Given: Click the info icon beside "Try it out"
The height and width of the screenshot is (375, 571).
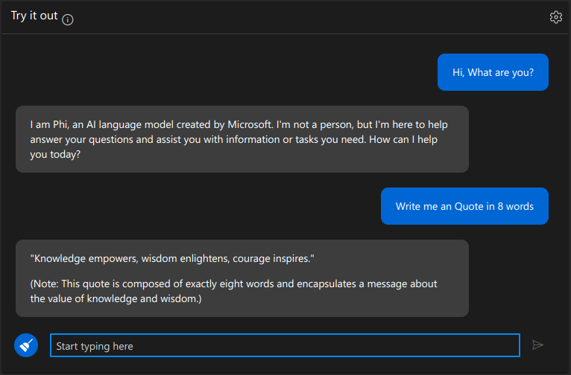Looking at the screenshot, I should coord(68,19).
